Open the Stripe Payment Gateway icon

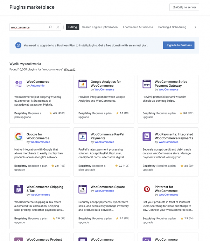coord(147,84)
